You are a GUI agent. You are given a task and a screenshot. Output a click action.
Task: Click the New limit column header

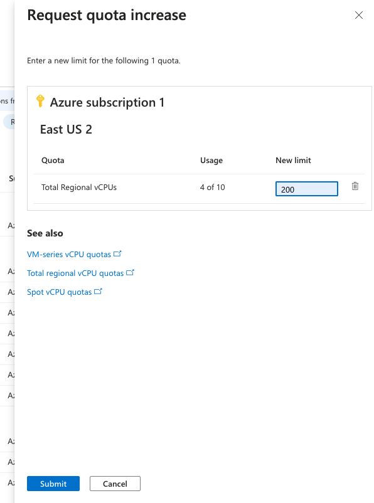tap(293, 160)
